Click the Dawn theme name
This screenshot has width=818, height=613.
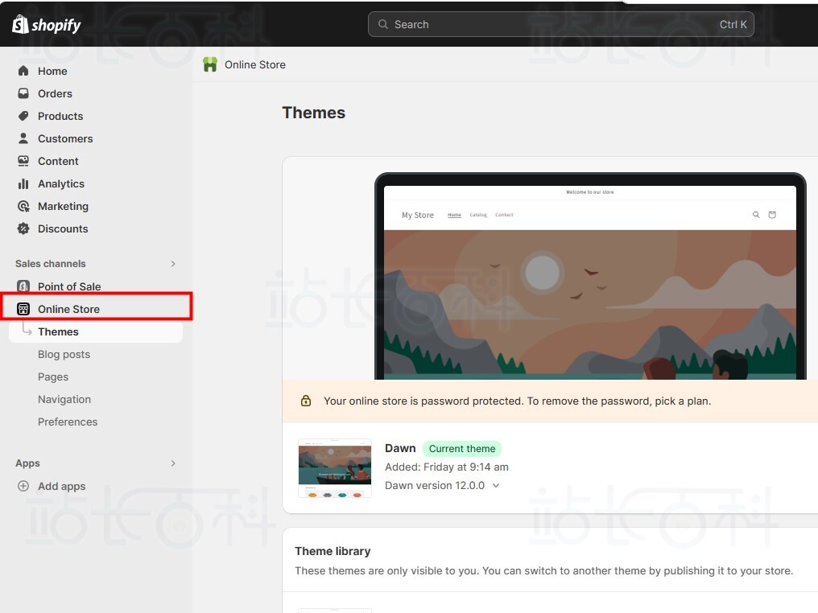click(x=400, y=448)
